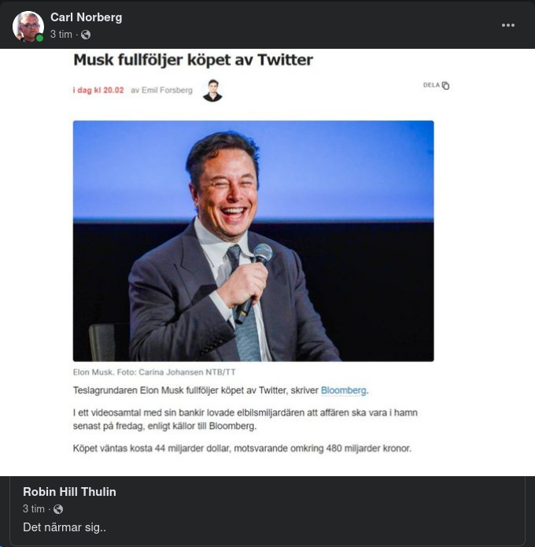Click the copy icon beside DELA

tap(445, 86)
